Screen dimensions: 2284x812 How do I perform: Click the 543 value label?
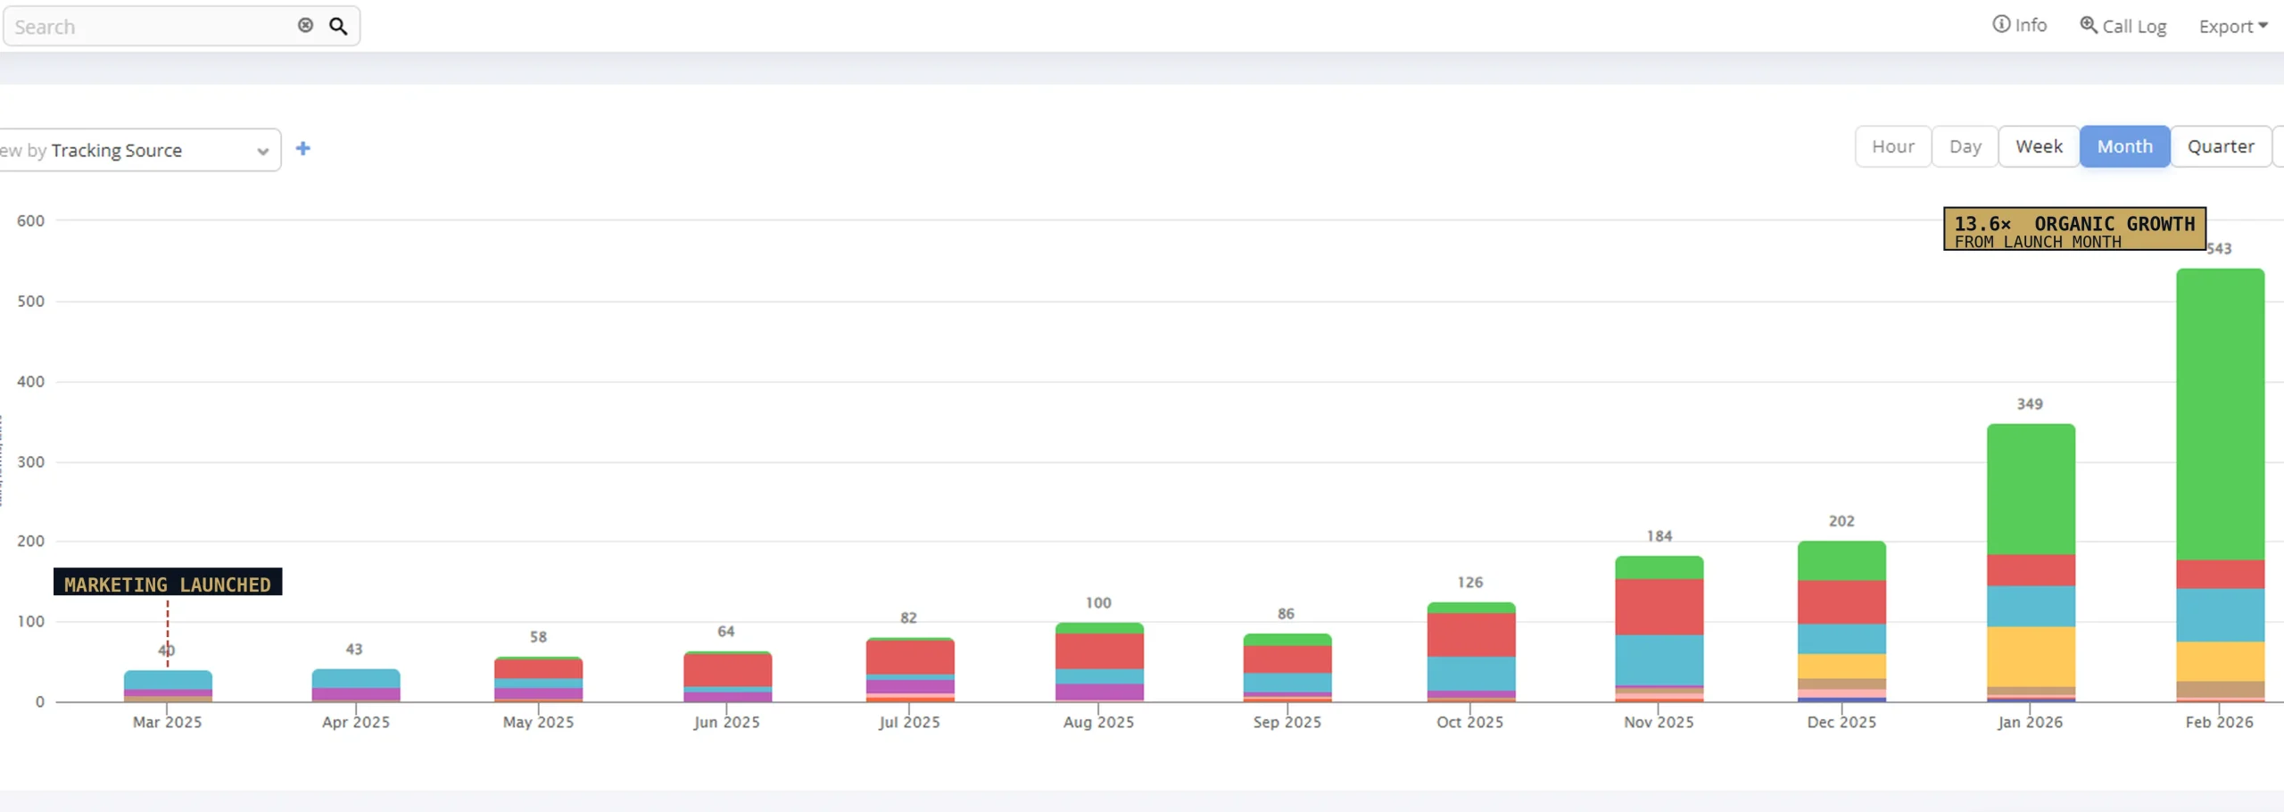2219,249
